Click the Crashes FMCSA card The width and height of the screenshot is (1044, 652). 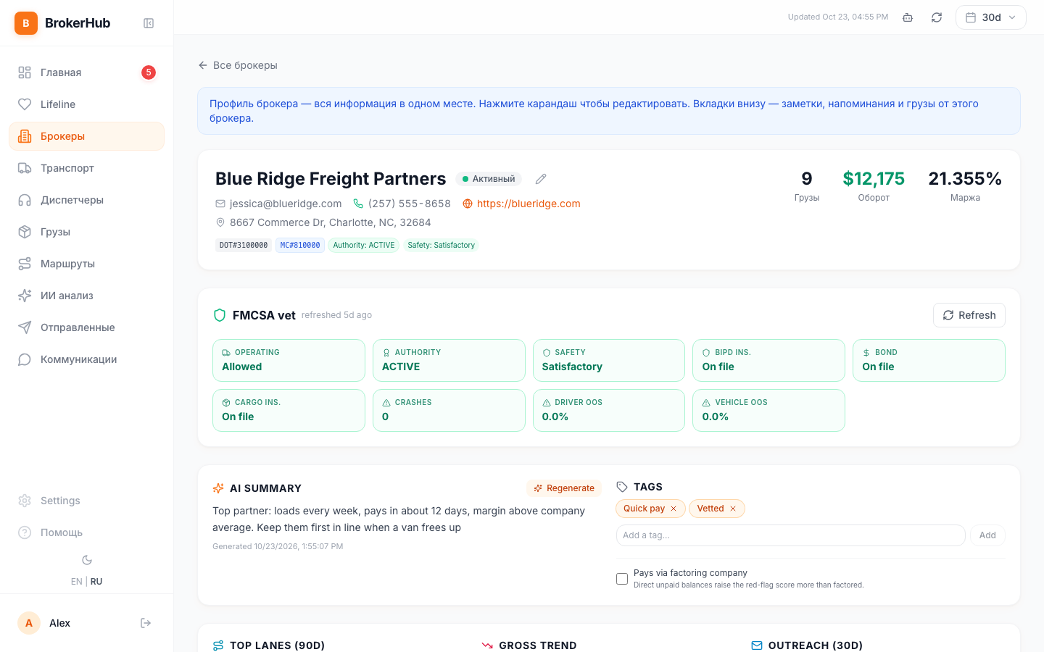pyautogui.click(x=449, y=410)
